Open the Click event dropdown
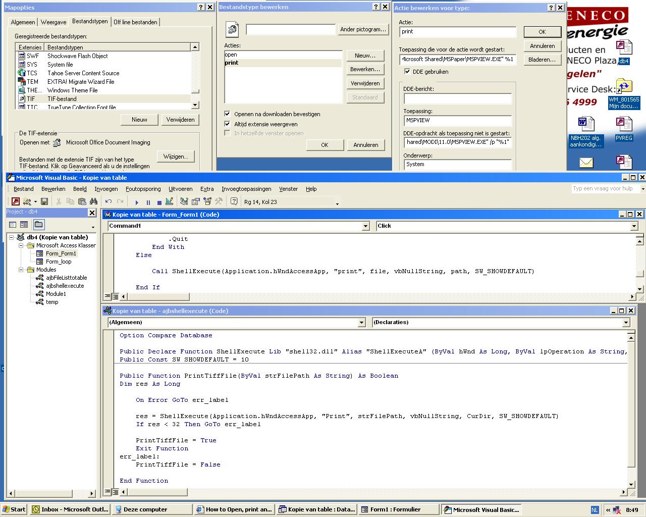The height and width of the screenshot is (517, 646). click(x=634, y=226)
